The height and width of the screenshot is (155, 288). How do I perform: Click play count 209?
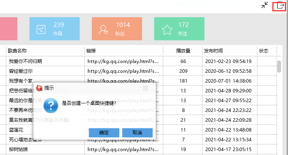[x=183, y=71]
